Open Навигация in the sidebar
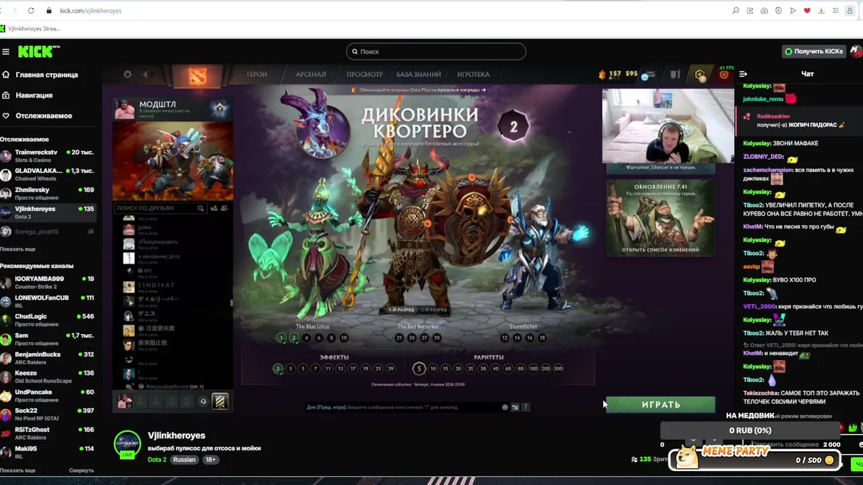Viewport: 863px width, 485px height. tap(27, 95)
